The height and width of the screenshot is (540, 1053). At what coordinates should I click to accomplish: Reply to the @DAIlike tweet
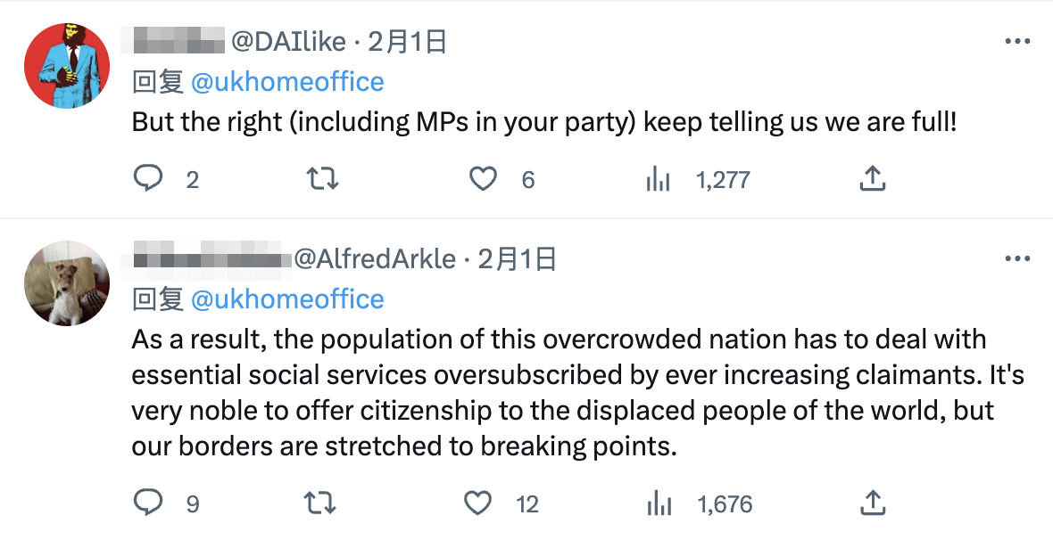[x=147, y=179]
